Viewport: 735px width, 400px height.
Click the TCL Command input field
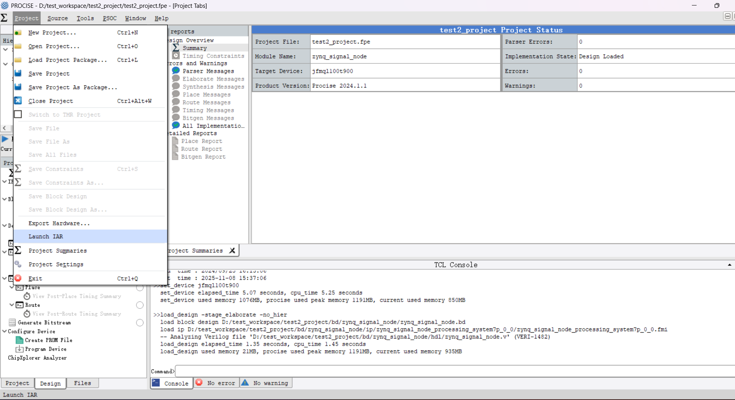[x=455, y=371]
